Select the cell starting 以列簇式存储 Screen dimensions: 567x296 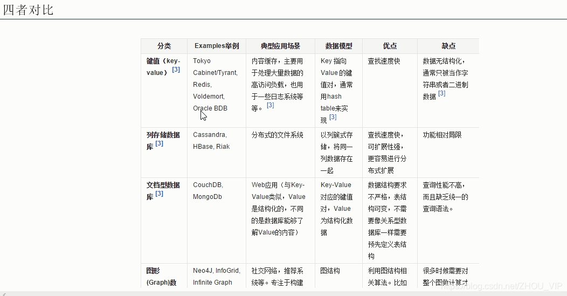[x=338, y=153]
